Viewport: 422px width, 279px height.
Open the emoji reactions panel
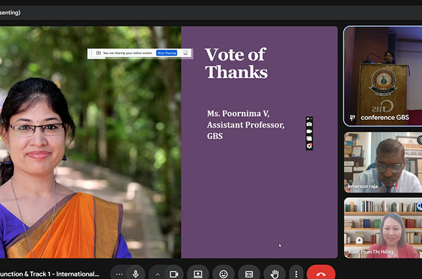(x=224, y=274)
